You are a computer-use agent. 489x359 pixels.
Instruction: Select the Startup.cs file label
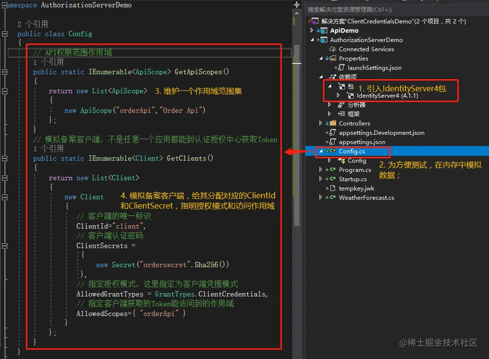[x=353, y=179]
